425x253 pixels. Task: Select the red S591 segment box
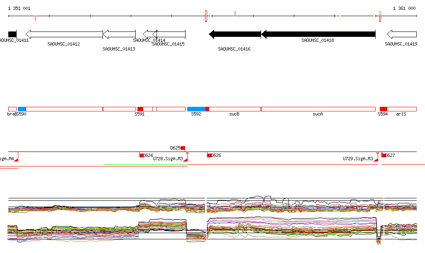140,109
